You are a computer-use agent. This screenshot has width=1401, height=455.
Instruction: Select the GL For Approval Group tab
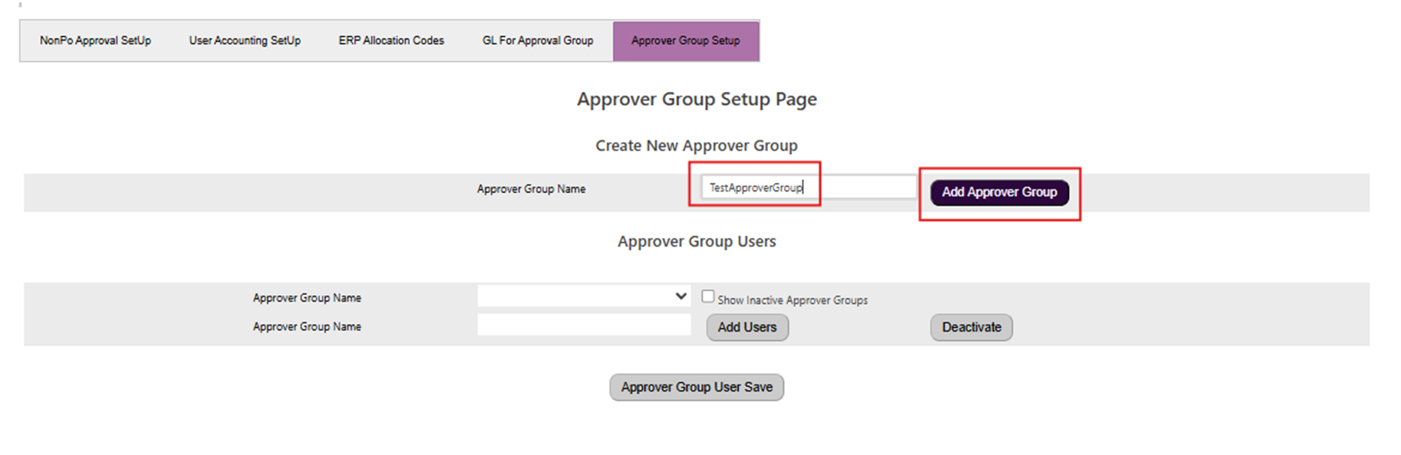click(x=537, y=41)
